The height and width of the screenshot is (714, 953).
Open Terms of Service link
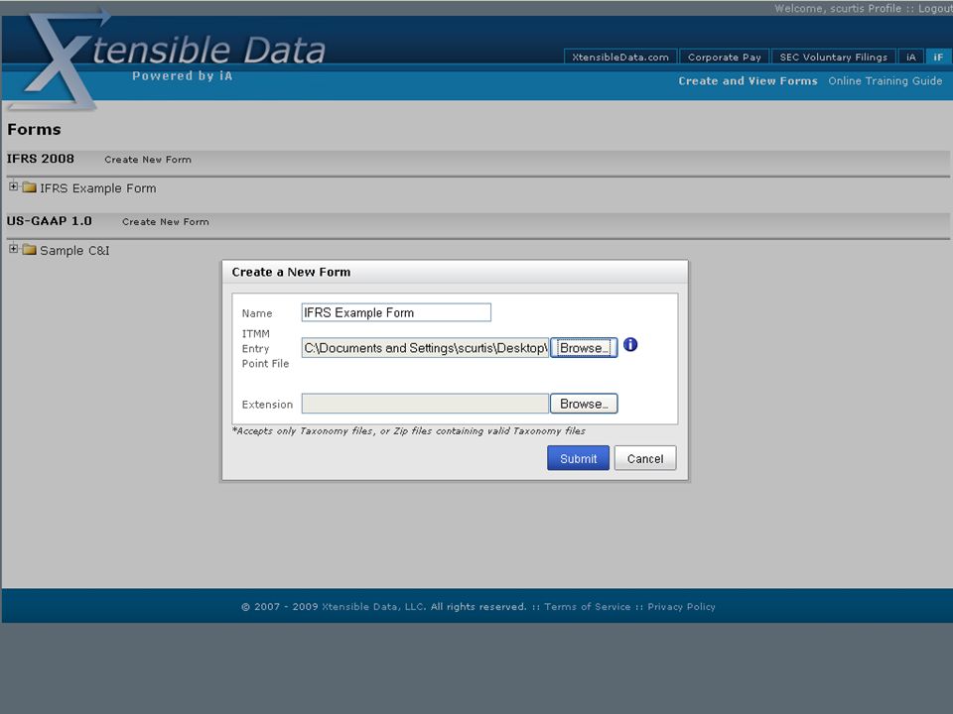tap(587, 607)
